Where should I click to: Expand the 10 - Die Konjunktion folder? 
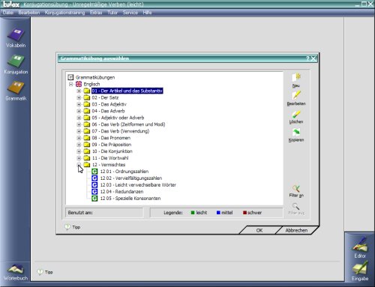[x=79, y=151]
